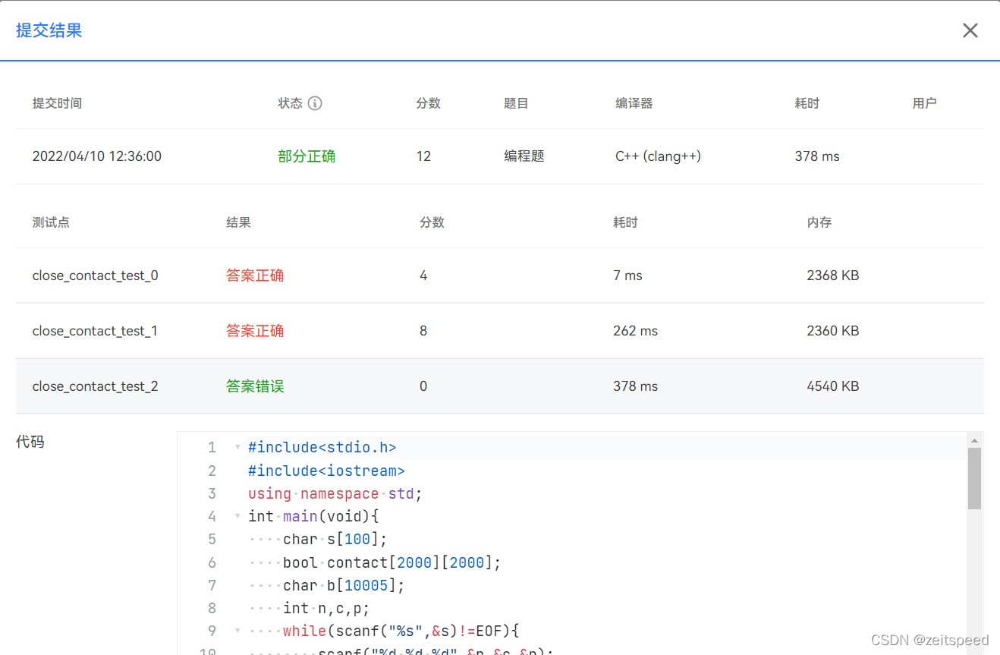Place cursor on int n,c,p line
1000x655 pixels.
326,608
